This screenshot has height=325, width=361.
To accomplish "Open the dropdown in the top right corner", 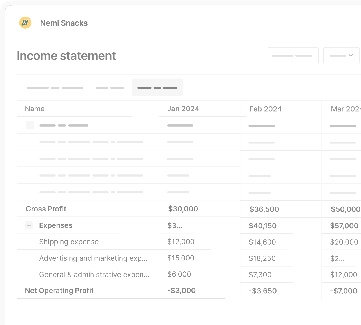I will point(341,56).
